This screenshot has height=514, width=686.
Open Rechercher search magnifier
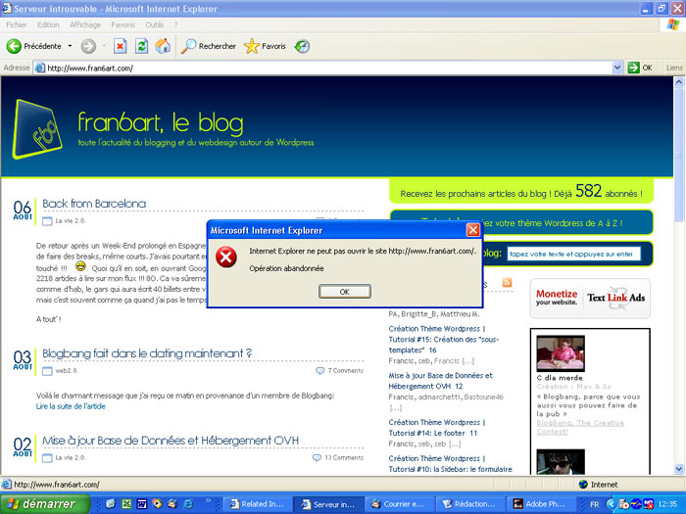[x=188, y=46]
